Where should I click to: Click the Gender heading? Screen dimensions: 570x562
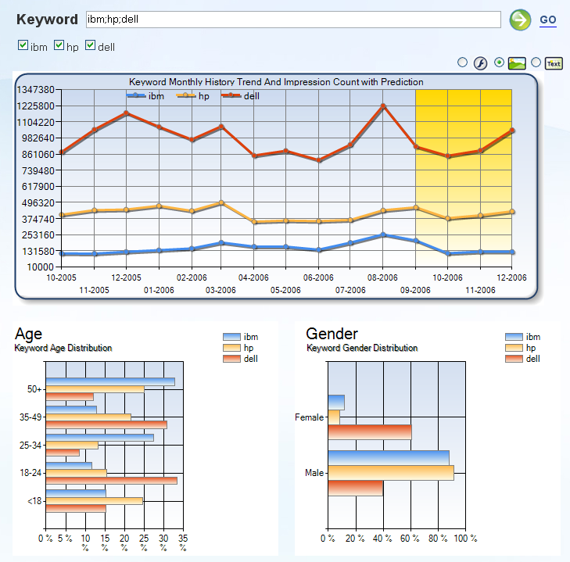(x=332, y=334)
